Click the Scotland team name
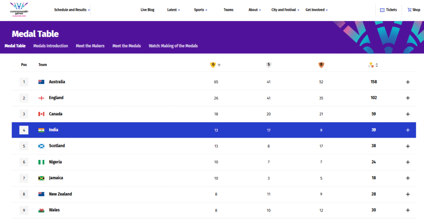This screenshot has width=424, height=219. 57,145
